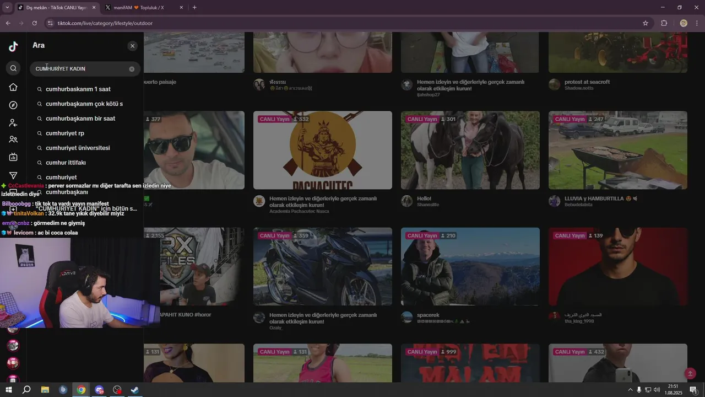Reload the TikTok page
The width and height of the screenshot is (705, 397).
(34, 23)
